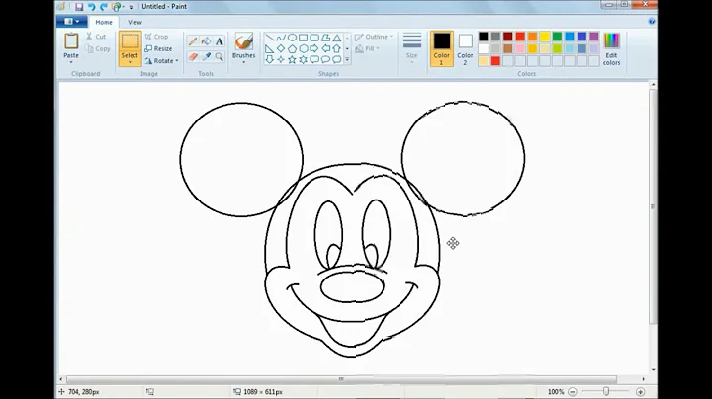Click the zoom out minus button
The height and width of the screenshot is (399, 712).
click(573, 392)
